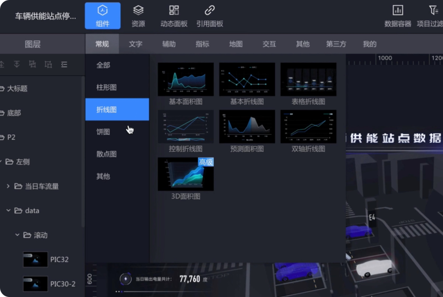Select the 饼图 category
Viewport: 443px width, 297px height.
[117, 132]
